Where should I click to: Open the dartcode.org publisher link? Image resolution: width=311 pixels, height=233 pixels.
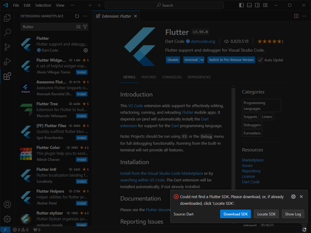point(203,41)
